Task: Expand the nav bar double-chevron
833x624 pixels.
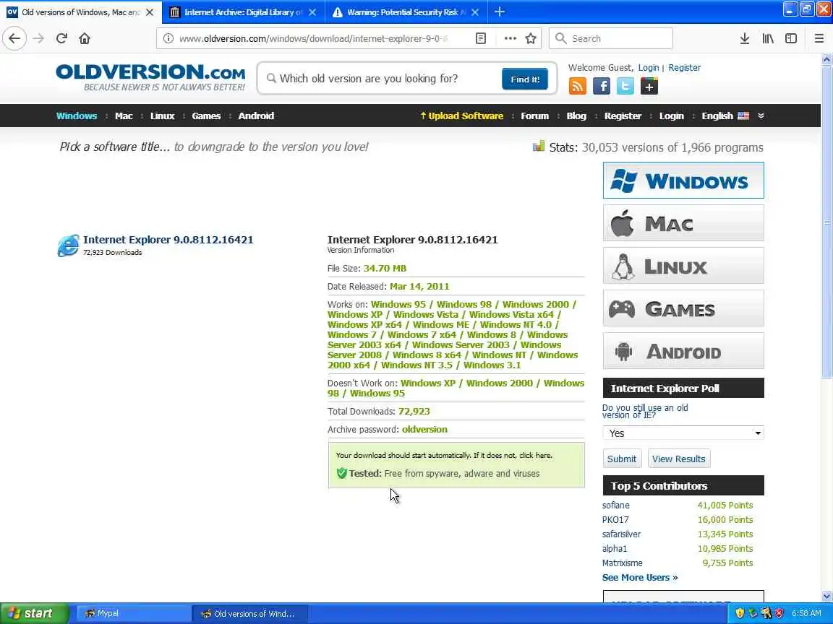Action: 761,116
